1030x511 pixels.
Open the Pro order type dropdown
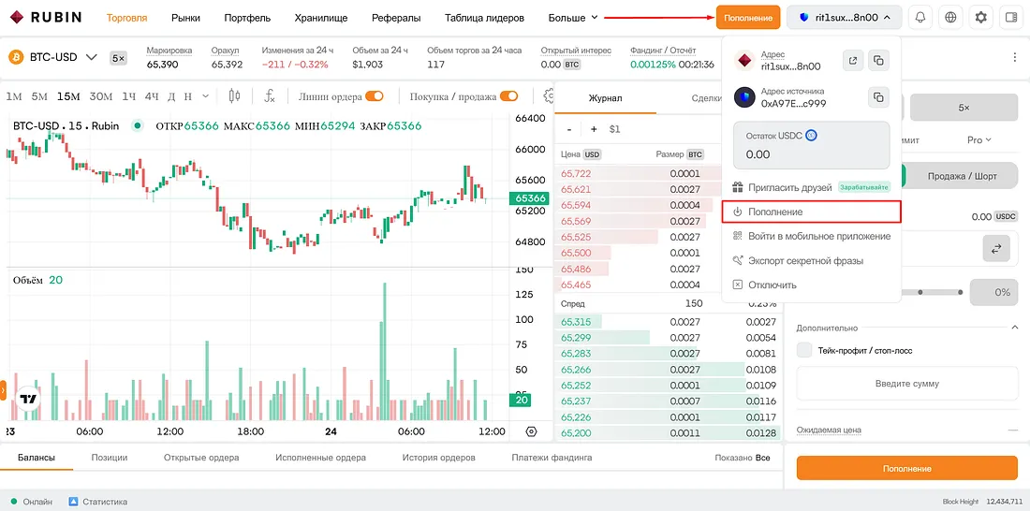(978, 139)
